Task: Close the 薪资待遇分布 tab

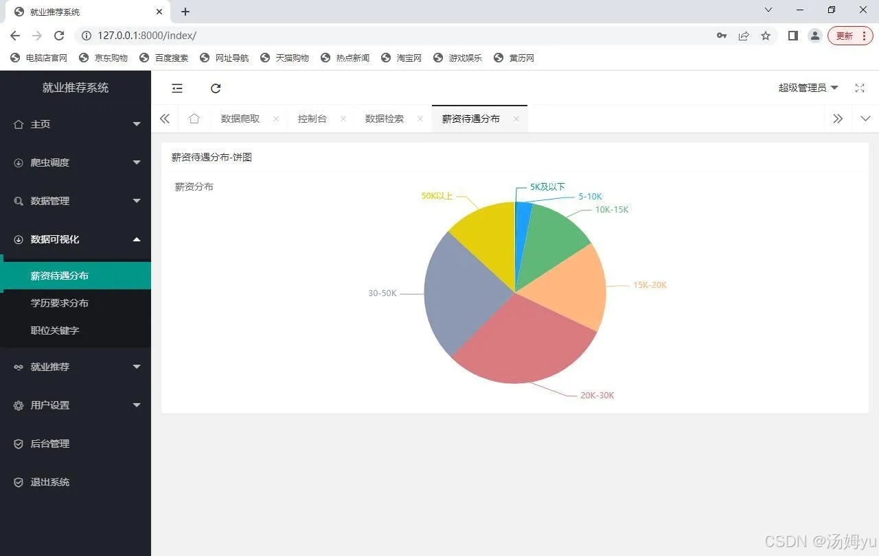Action: click(x=516, y=119)
